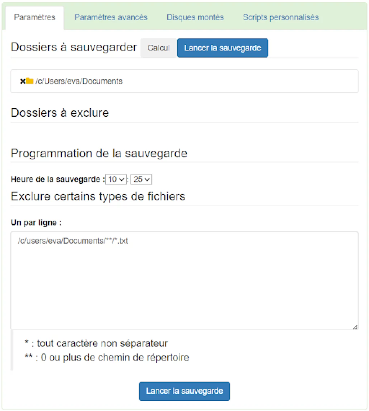Click the Heure de la sauvegarde label
This screenshot has height=411, width=369.
(x=58, y=179)
